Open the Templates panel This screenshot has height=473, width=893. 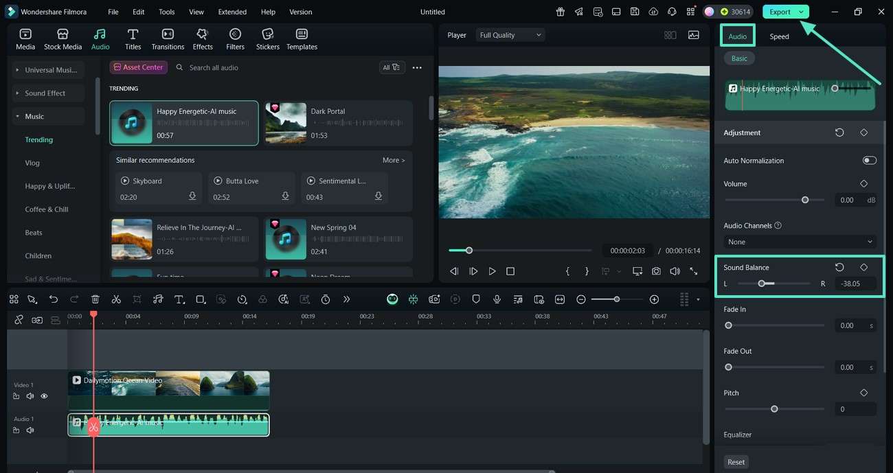pos(302,39)
